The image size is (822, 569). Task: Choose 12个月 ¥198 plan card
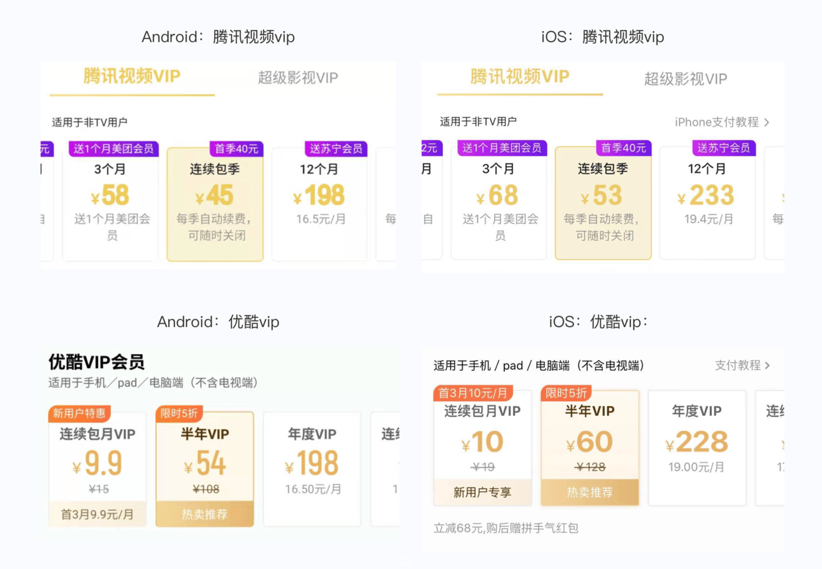(320, 204)
